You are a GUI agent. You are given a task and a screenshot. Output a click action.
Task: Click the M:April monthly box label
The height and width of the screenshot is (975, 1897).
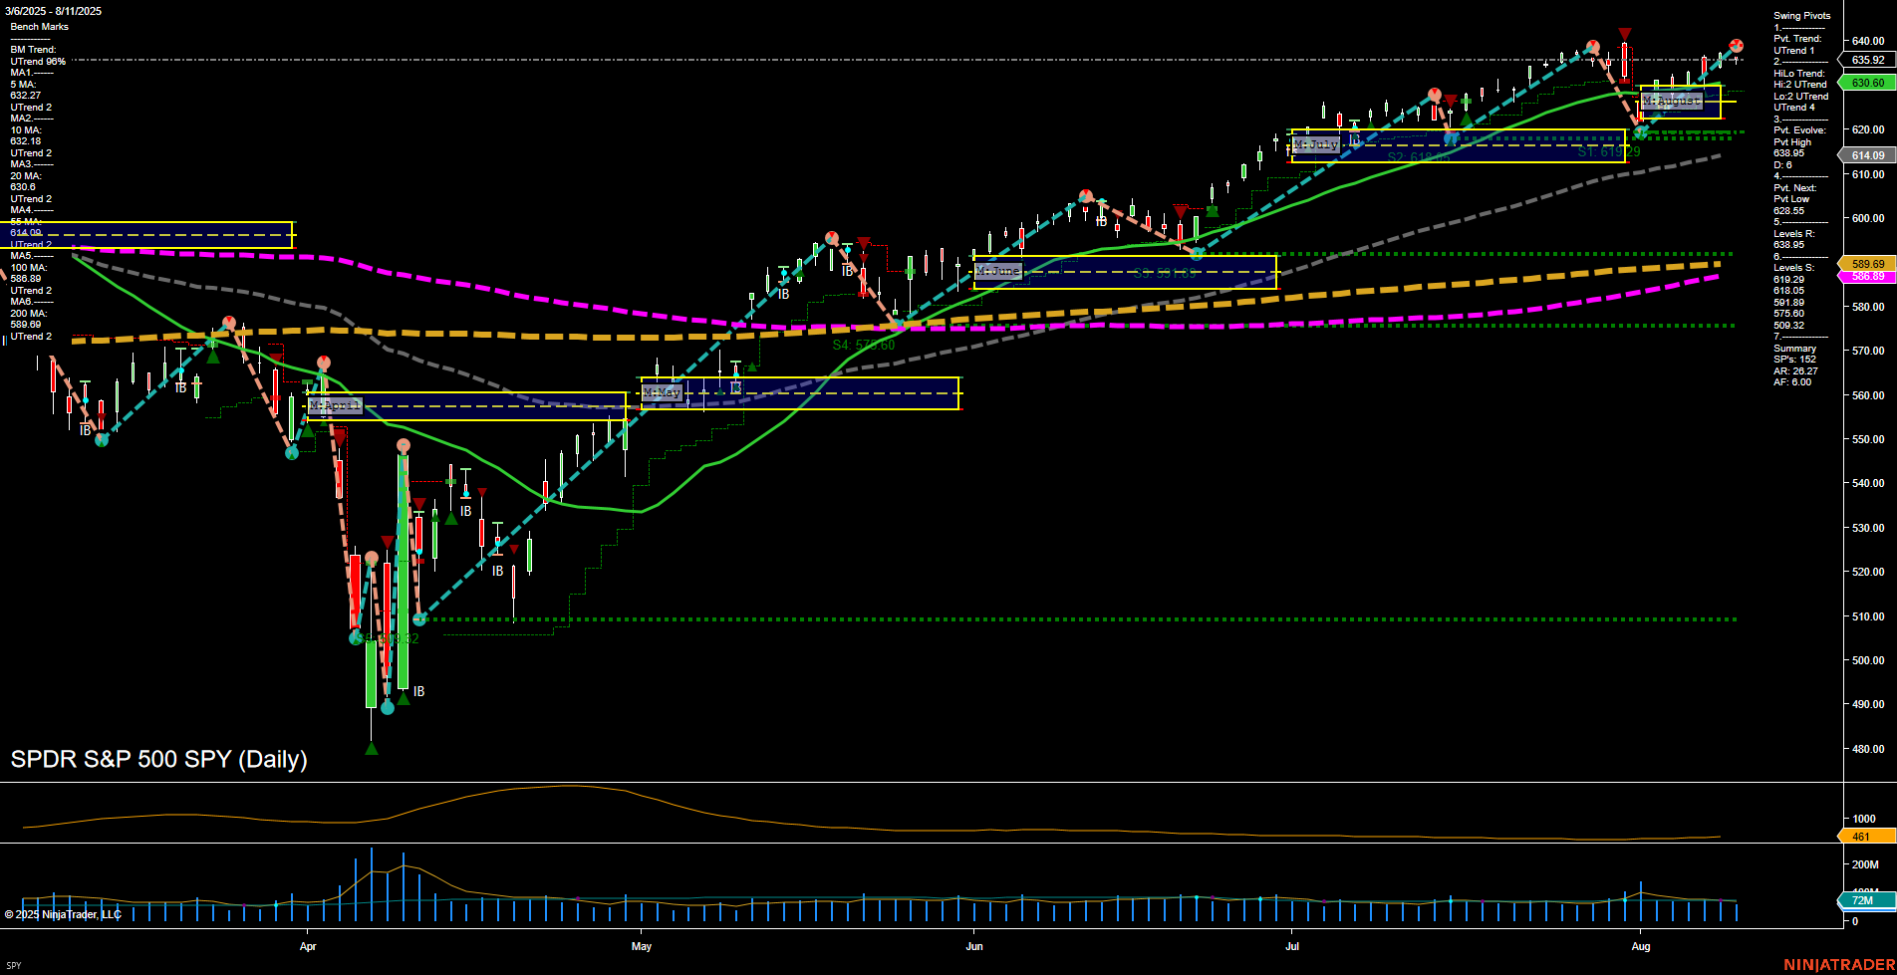(x=334, y=406)
